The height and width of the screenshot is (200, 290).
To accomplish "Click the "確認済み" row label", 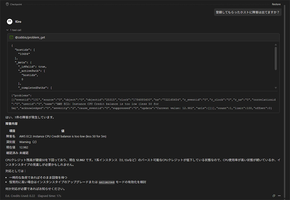I will (x=12, y=153).
